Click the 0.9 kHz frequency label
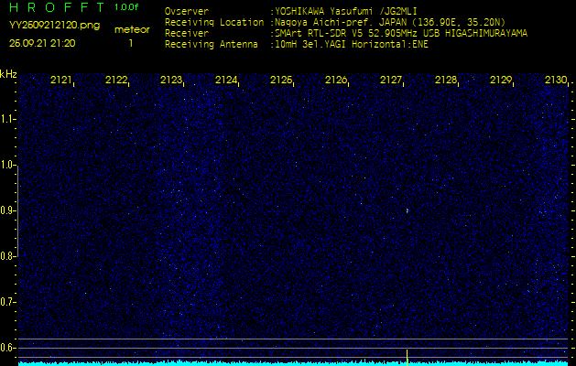Image resolution: width=576 pixels, height=366 pixels. 7,210
